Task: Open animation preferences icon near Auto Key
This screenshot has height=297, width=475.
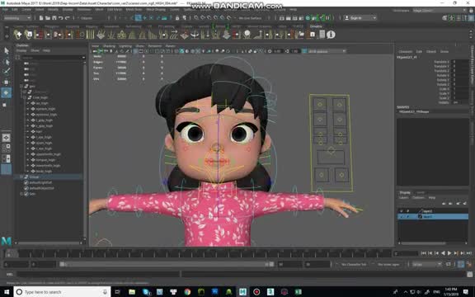Action: [x=469, y=265]
